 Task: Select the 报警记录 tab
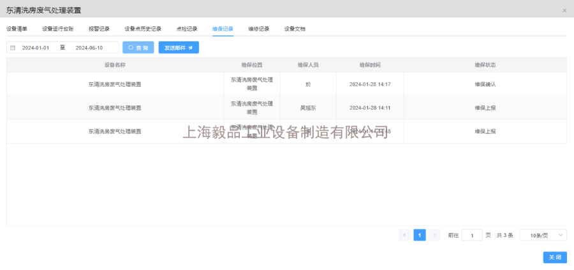coord(99,29)
